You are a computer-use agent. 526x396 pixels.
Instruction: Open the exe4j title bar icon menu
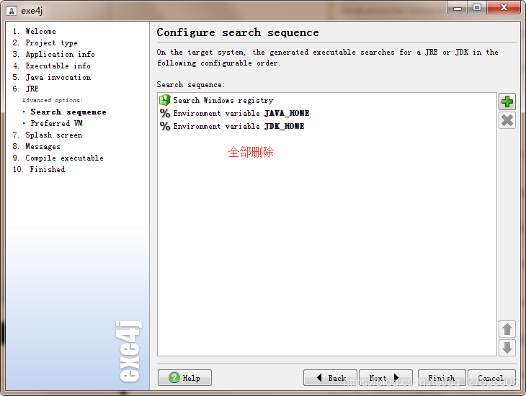11,11
